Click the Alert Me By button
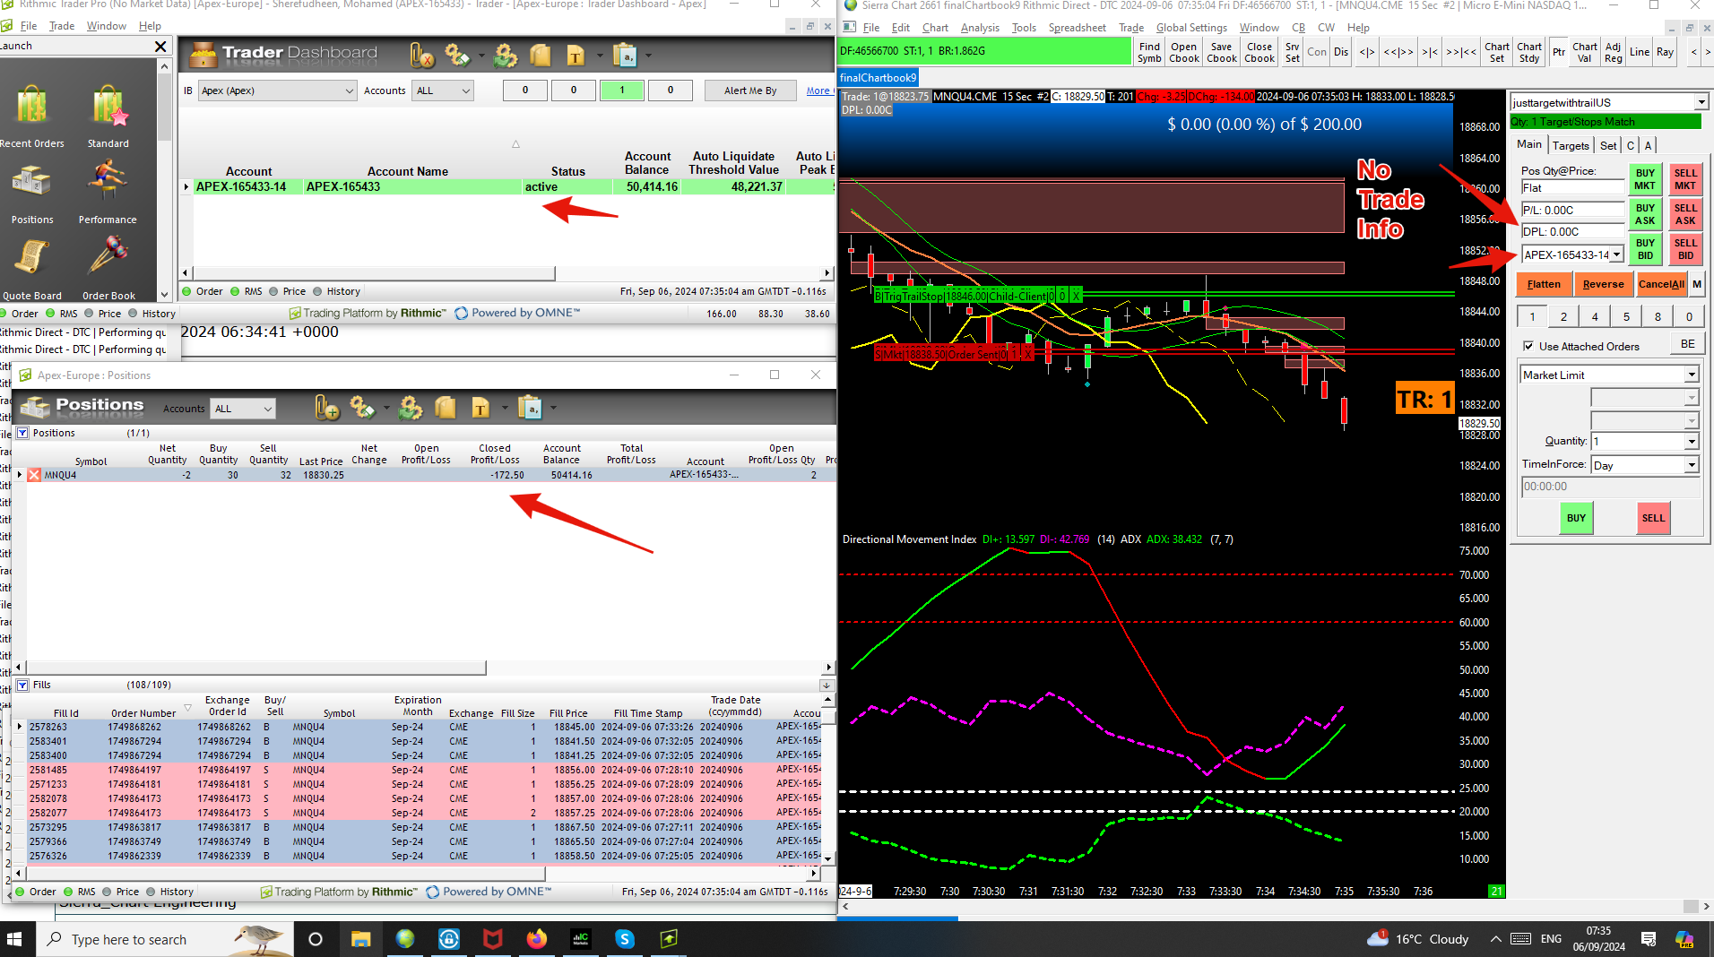Image resolution: width=1714 pixels, height=957 pixels. coord(750,91)
